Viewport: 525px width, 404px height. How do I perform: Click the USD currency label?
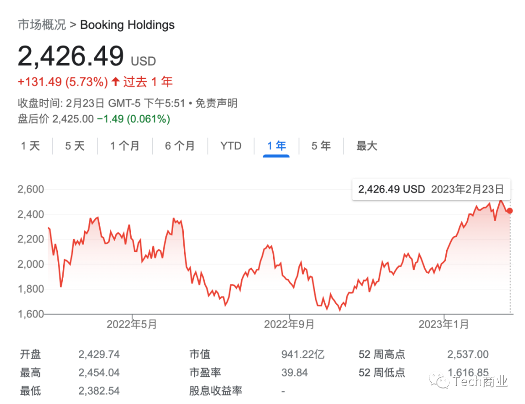click(143, 61)
